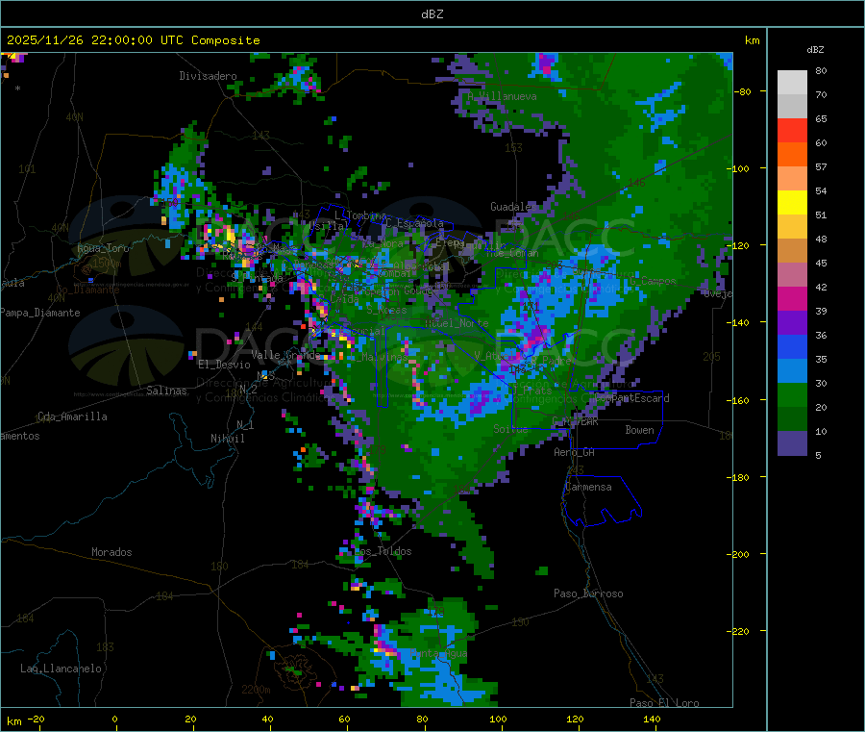Viewport: 865px width, 732px height.
Task: Click the Agua_Toro map label
Action: click(103, 248)
